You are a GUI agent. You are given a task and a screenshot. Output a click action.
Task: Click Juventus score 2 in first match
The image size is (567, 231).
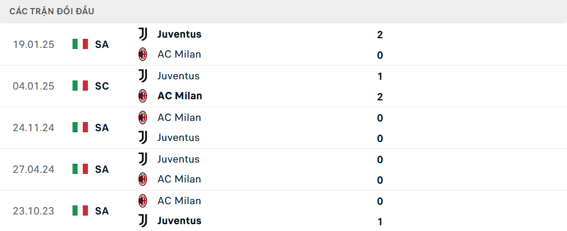(380, 35)
